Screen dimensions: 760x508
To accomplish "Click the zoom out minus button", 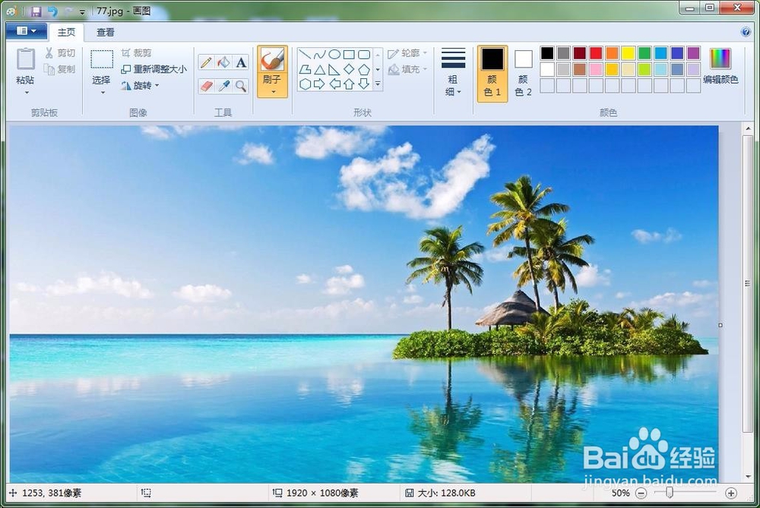I will tap(641, 493).
